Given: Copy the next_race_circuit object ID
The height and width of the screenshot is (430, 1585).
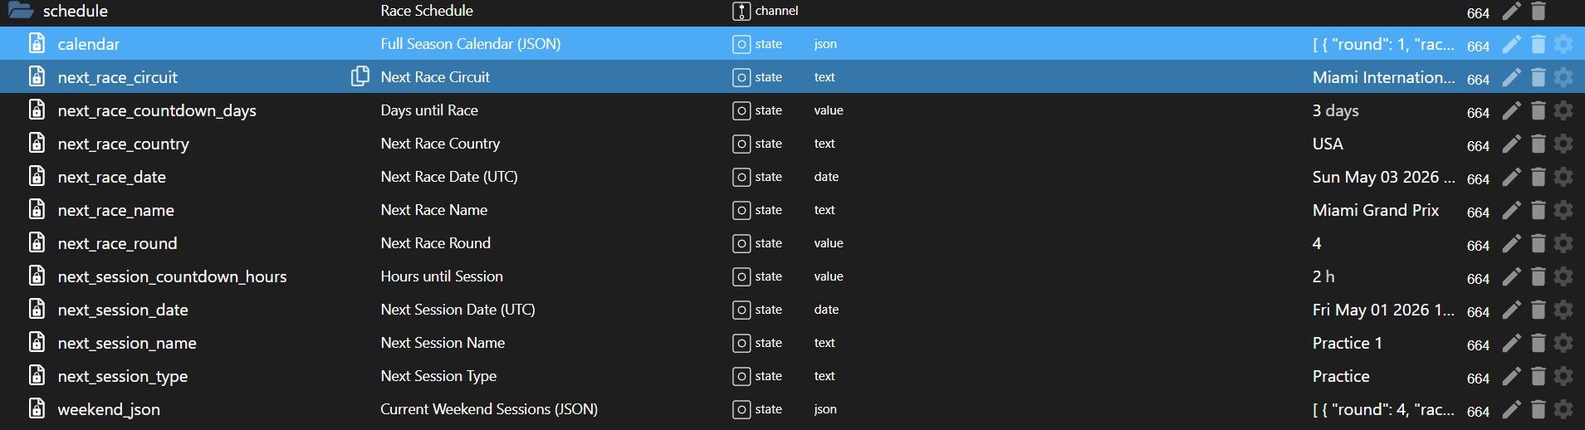Looking at the screenshot, I should pyautogui.click(x=360, y=76).
